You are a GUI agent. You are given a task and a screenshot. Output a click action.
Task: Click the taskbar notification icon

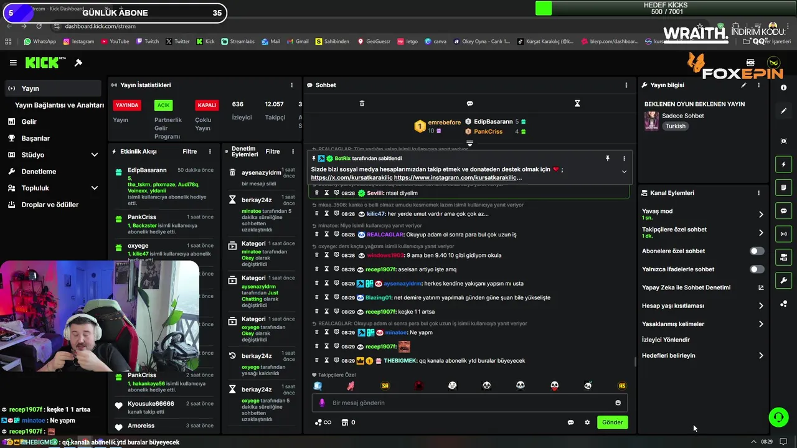point(784,442)
